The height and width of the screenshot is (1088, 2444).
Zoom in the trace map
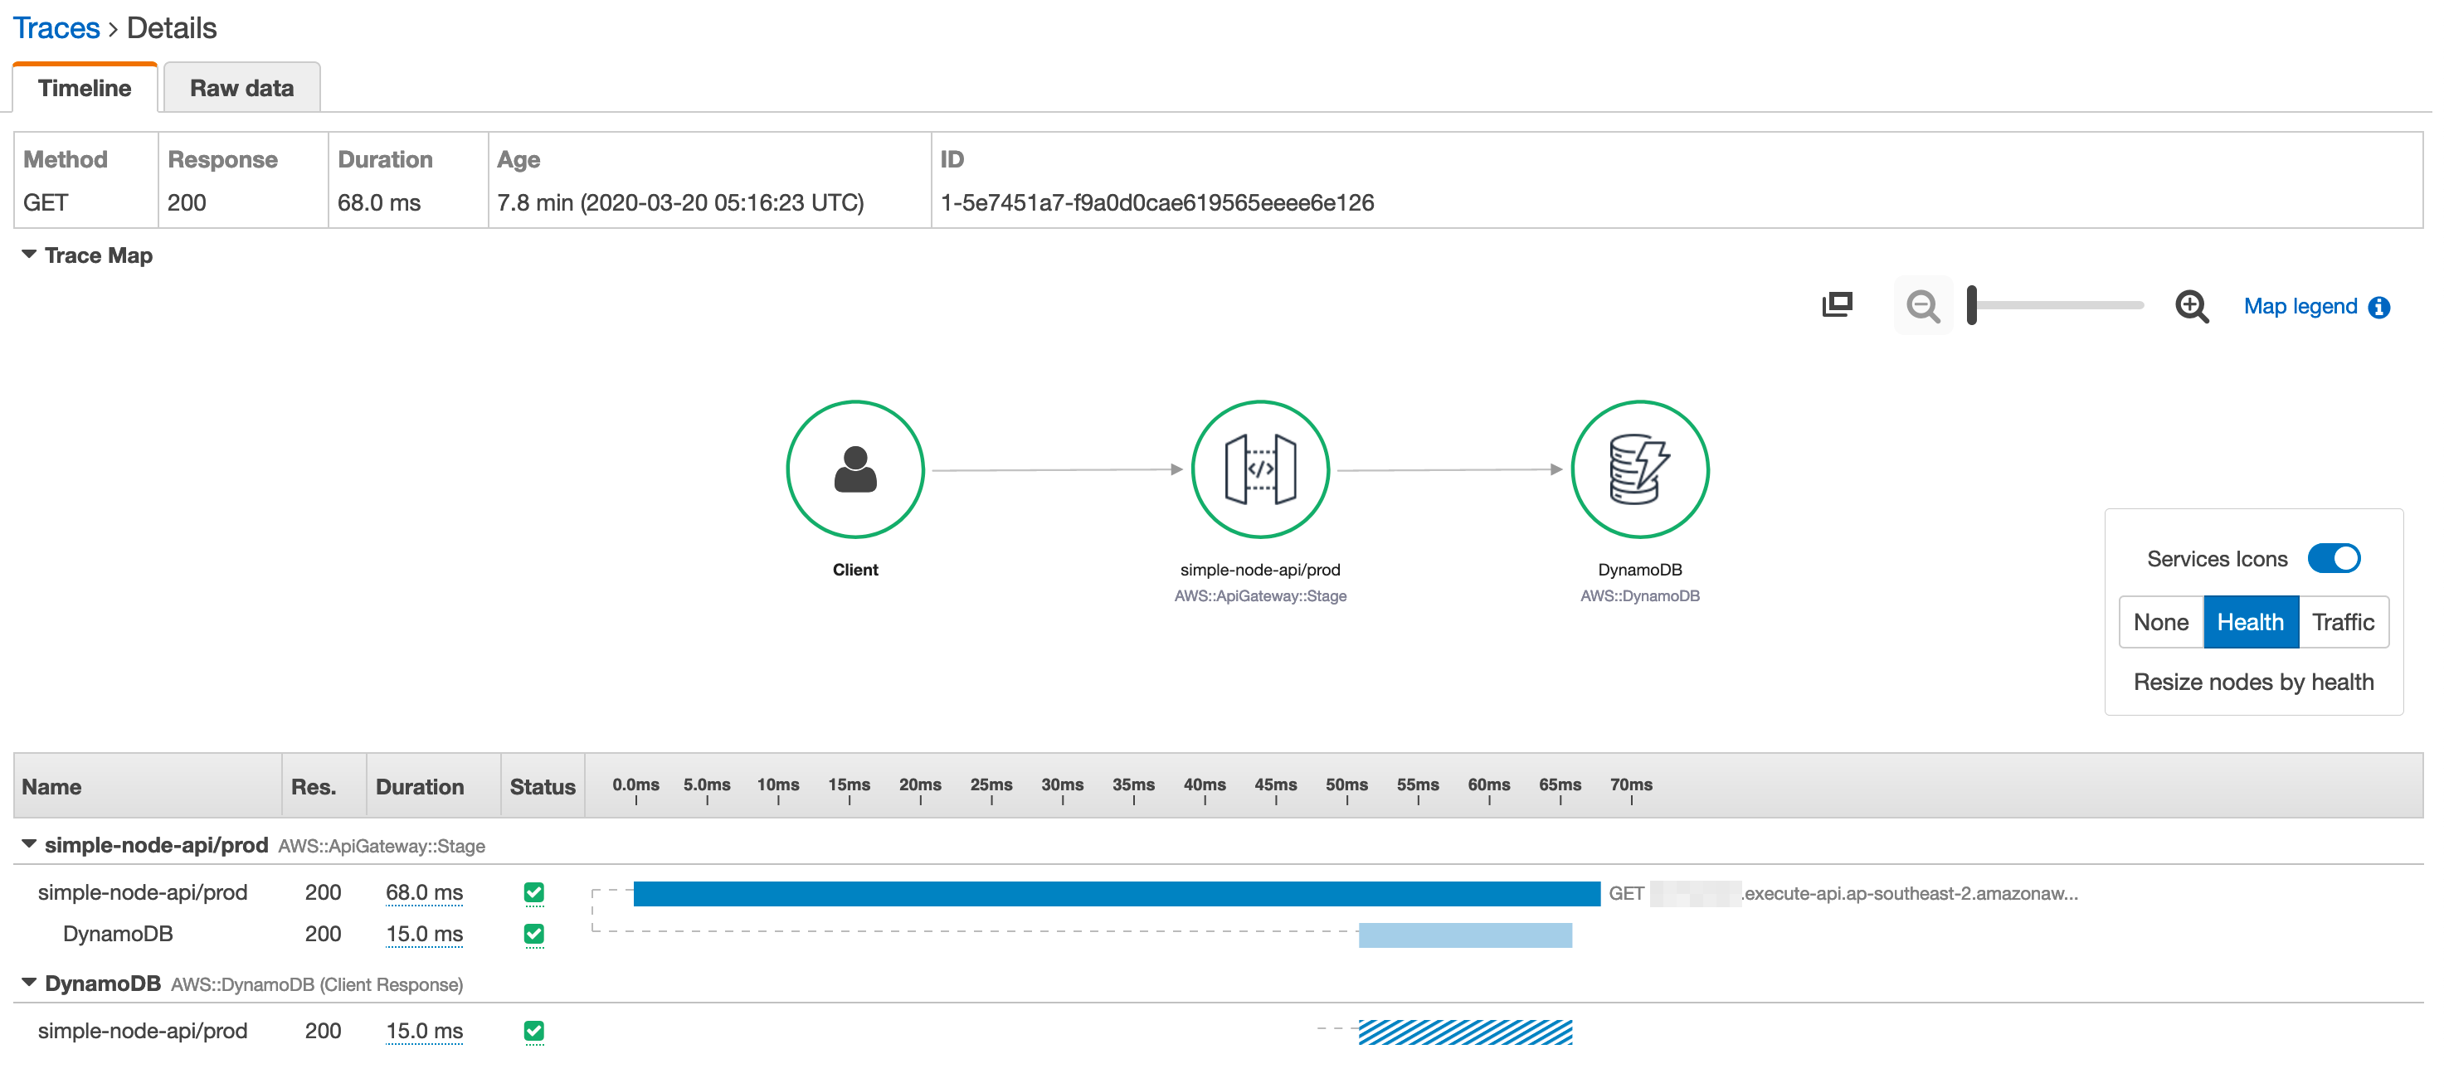click(x=2192, y=306)
